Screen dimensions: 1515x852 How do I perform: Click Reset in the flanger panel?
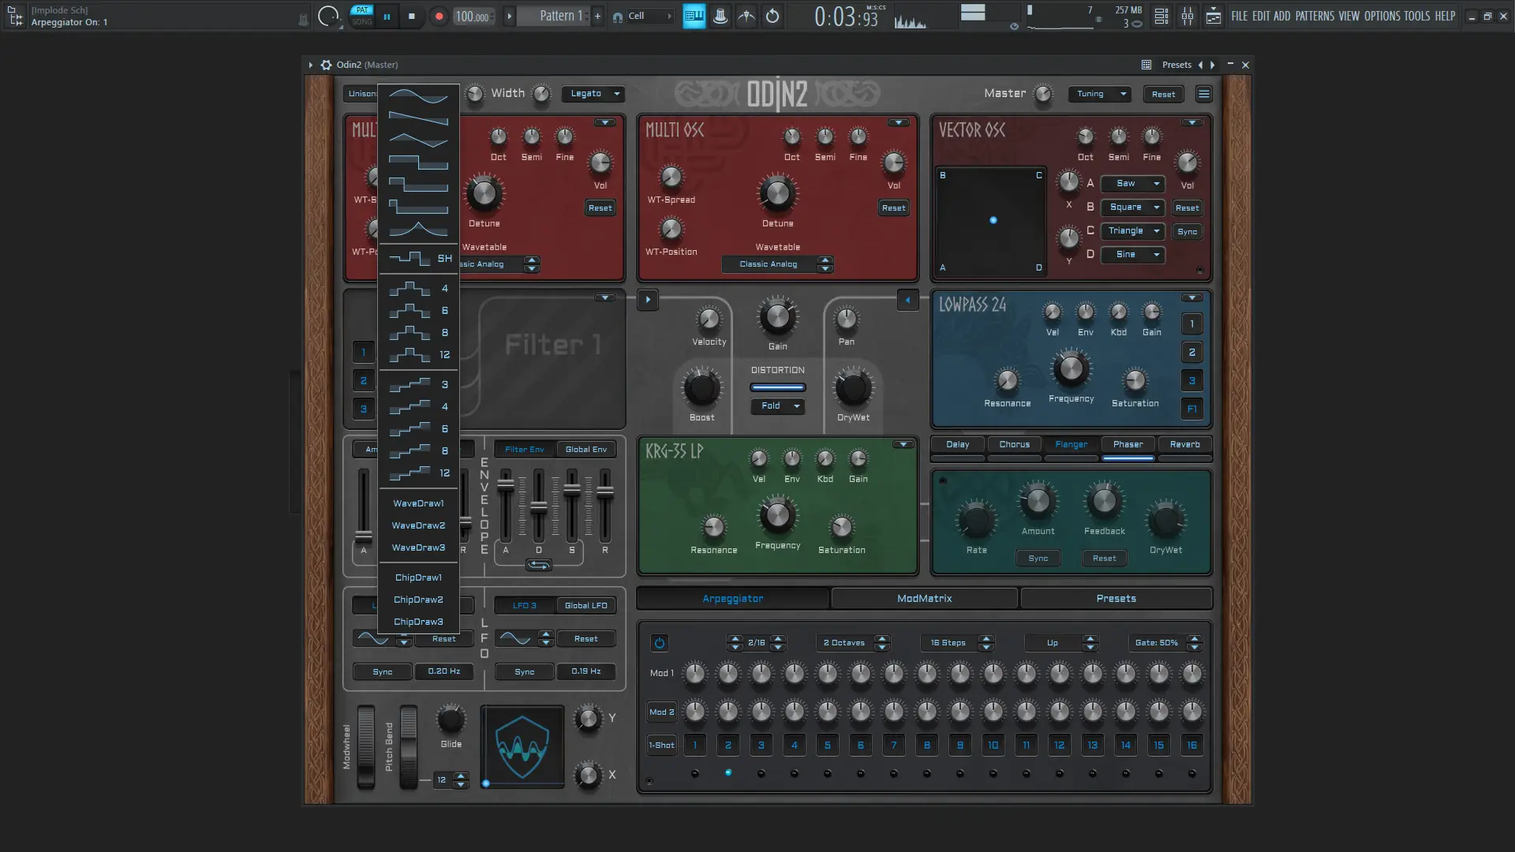(1104, 558)
